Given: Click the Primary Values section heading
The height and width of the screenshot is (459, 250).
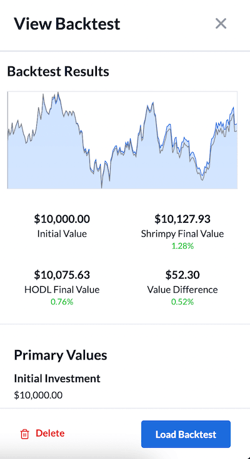Looking at the screenshot, I should pyautogui.click(x=61, y=356).
